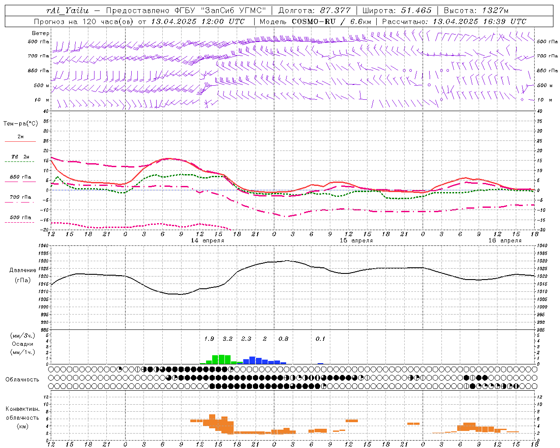Click the Широта: 51.465 header field
This screenshot has height=448, width=560.
tap(397, 10)
